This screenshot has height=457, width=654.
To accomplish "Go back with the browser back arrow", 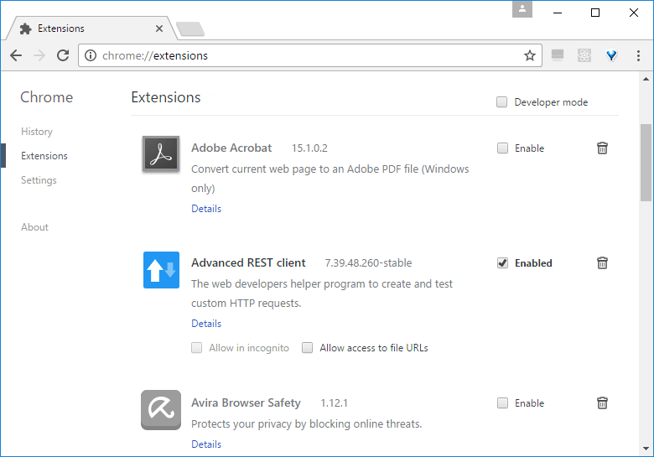I will [x=16, y=55].
